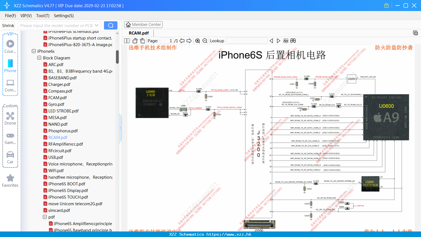Open Favorites star icon
This screenshot has height=237, width=421.
pyautogui.click(x=10, y=181)
